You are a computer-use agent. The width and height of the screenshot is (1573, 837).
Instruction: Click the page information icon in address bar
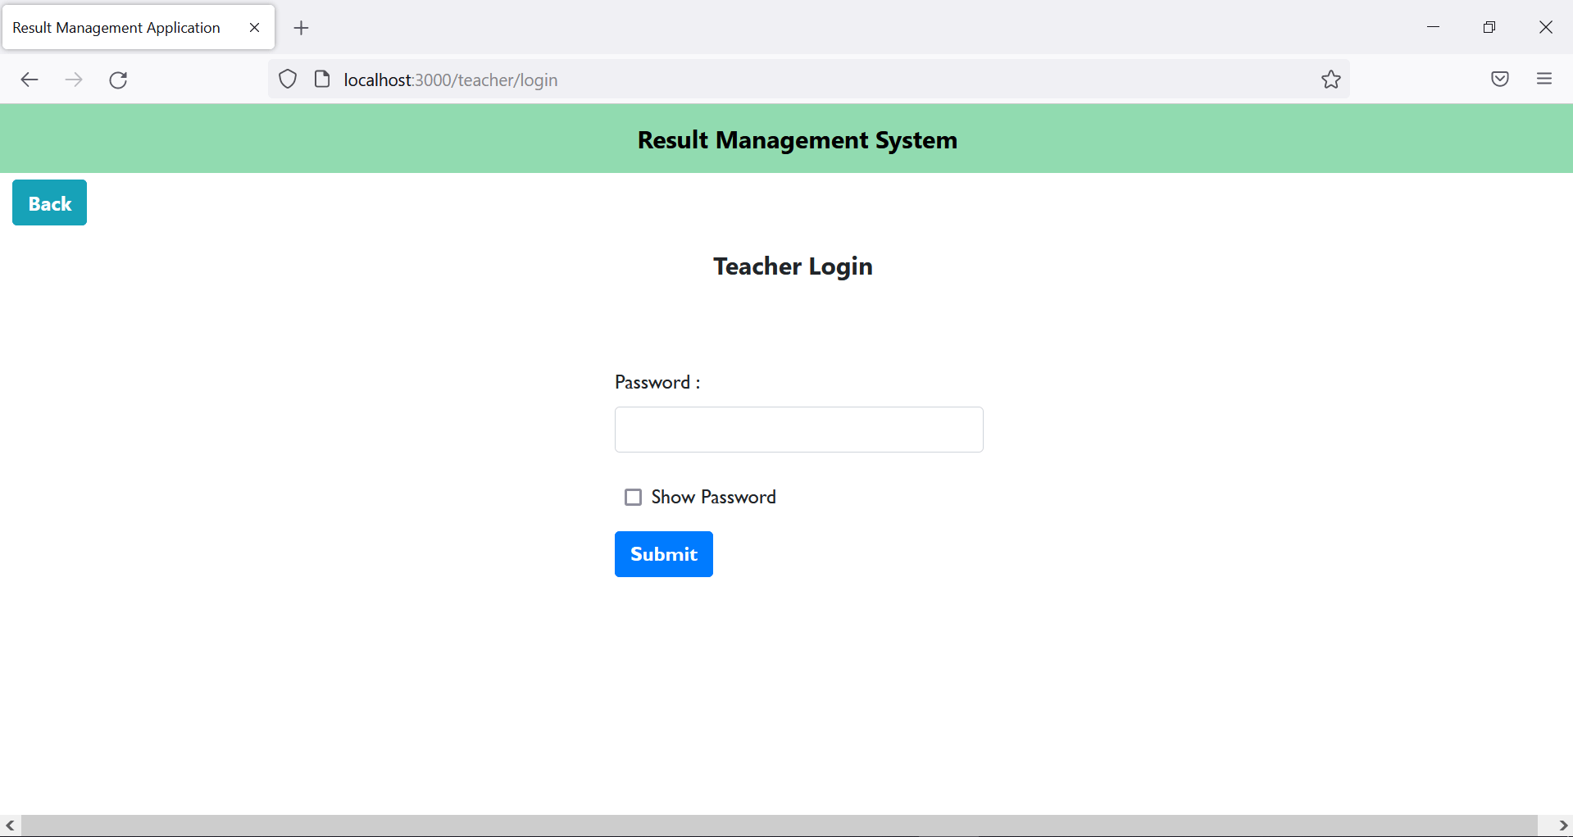321,78
